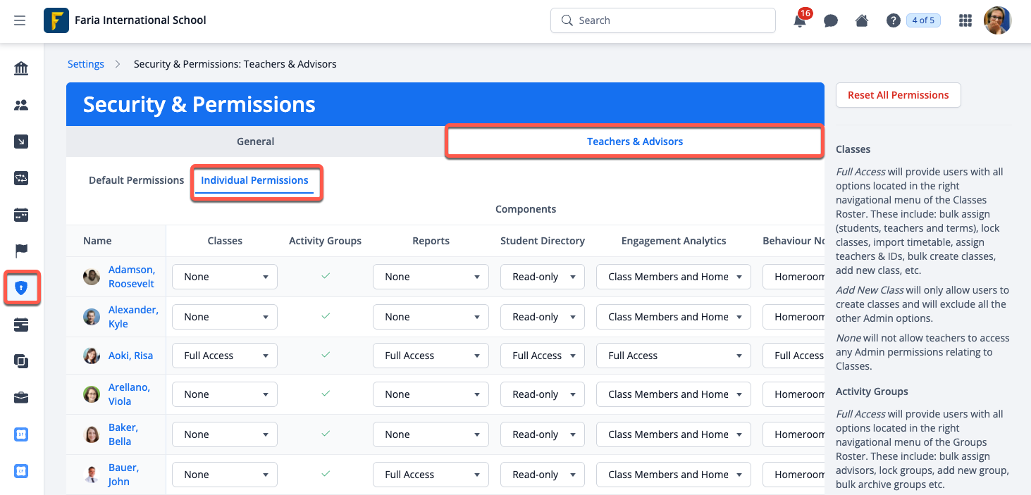Click the notifications bell icon
1031x495 pixels.
[800, 21]
